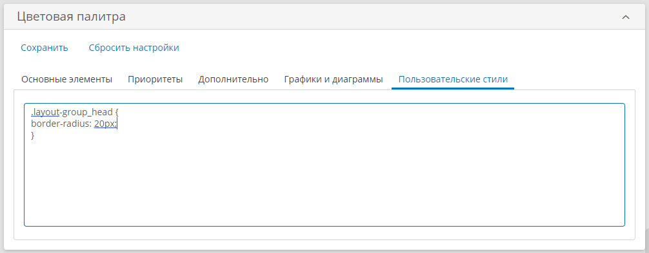Open the Дополнительно tab

233,79
